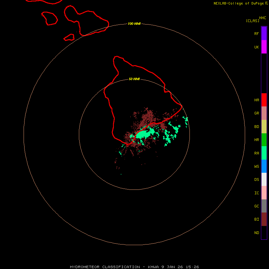269x269 pixels.
Task: Click the 100 NMI range ring label
Action: [134, 24]
